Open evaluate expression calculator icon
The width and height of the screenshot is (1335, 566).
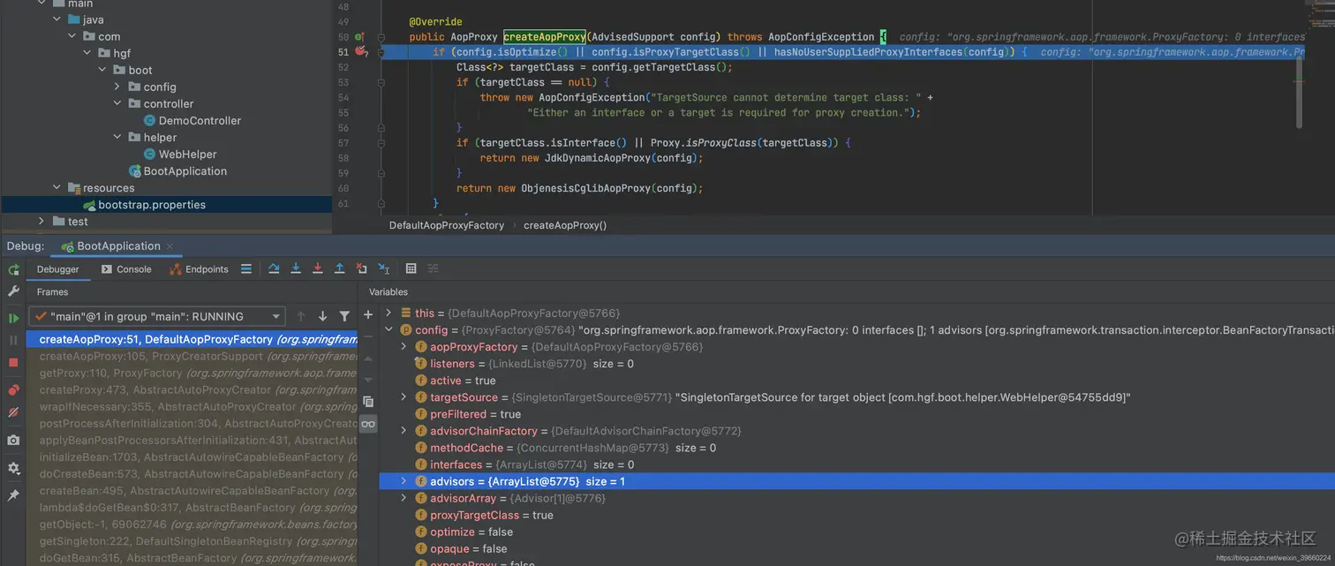pyautogui.click(x=411, y=268)
